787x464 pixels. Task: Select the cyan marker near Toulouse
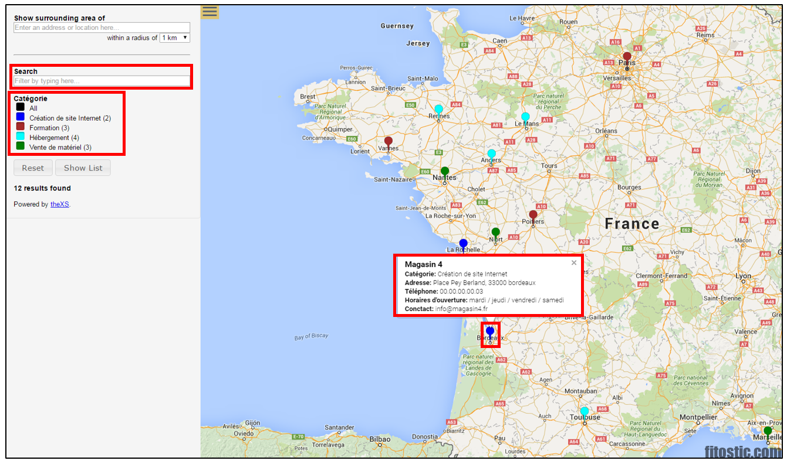(585, 411)
